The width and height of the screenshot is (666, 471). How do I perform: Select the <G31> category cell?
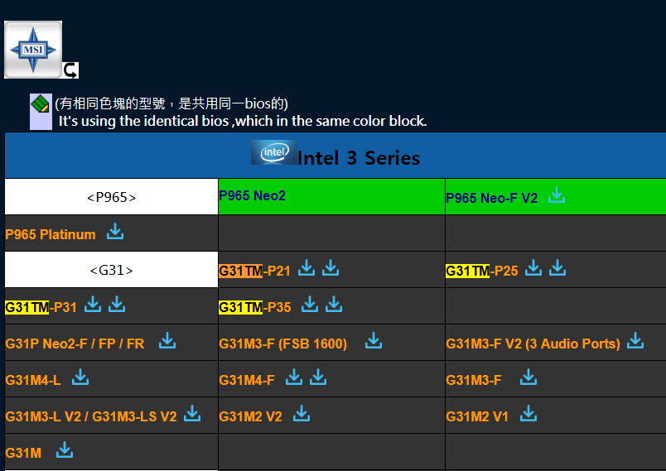pyautogui.click(x=111, y=270)
